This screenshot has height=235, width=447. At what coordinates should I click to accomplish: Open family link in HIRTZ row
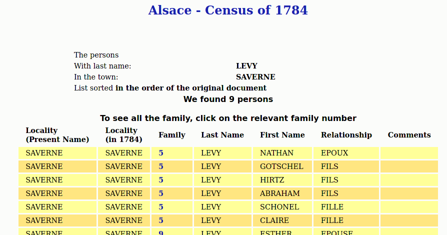pyautogui.click(x=161, y=180)
